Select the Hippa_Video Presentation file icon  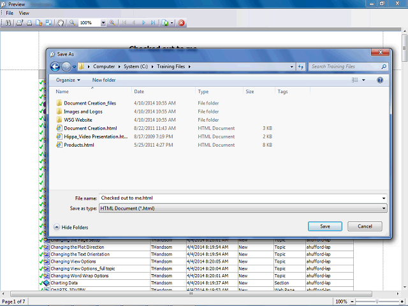point(59,136)
